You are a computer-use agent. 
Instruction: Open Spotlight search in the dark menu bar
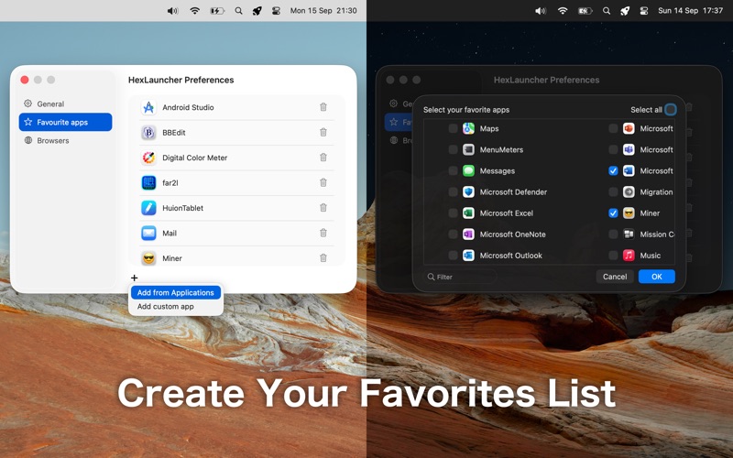point(607,11)
